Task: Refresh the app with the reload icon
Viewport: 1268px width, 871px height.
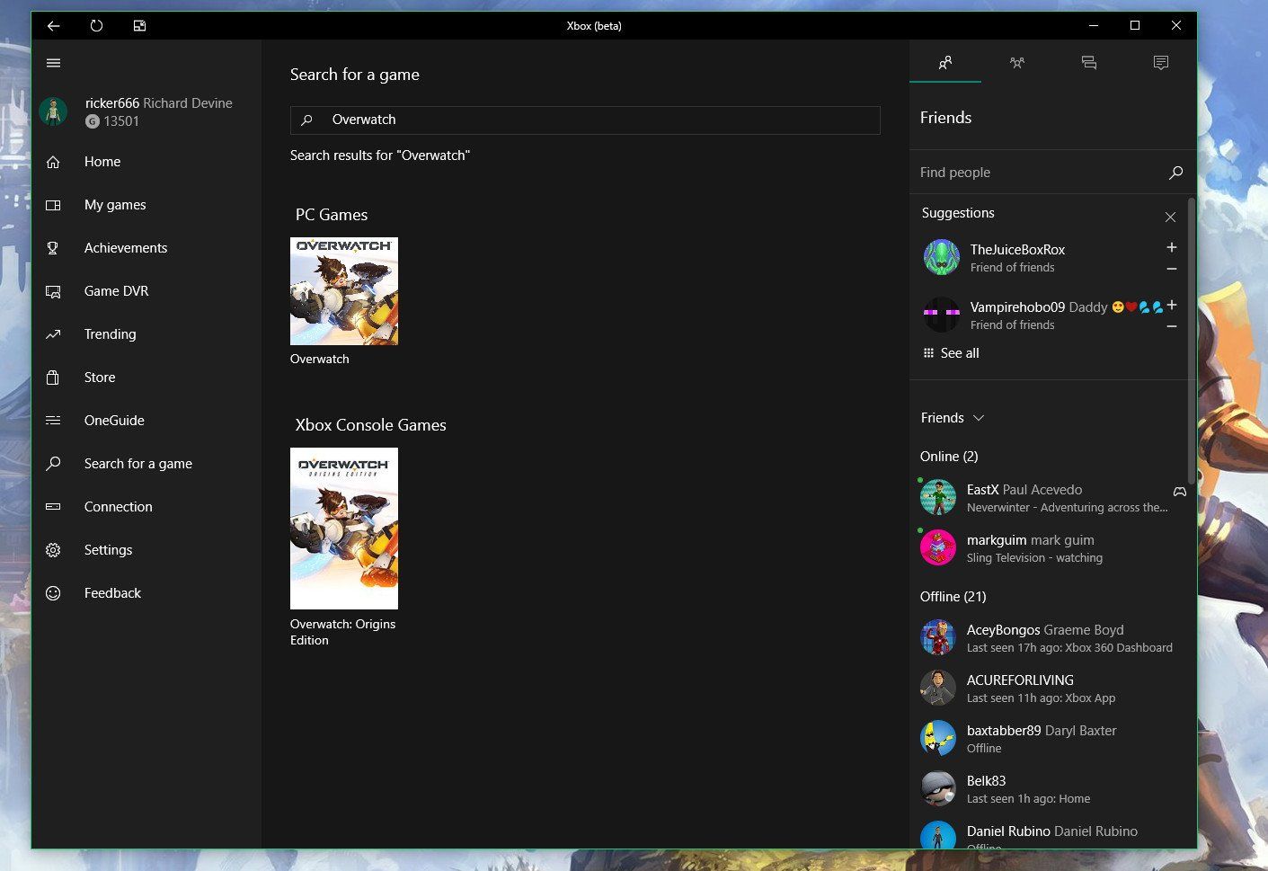Action: pos(96,25)
